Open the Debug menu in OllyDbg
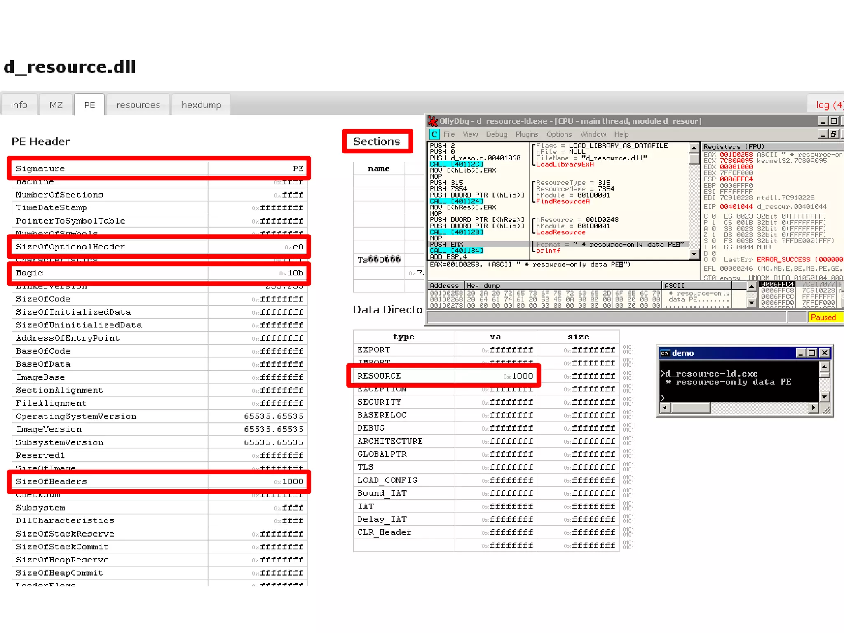The width and height of the screenshot is (844, 633). point(496,134)
